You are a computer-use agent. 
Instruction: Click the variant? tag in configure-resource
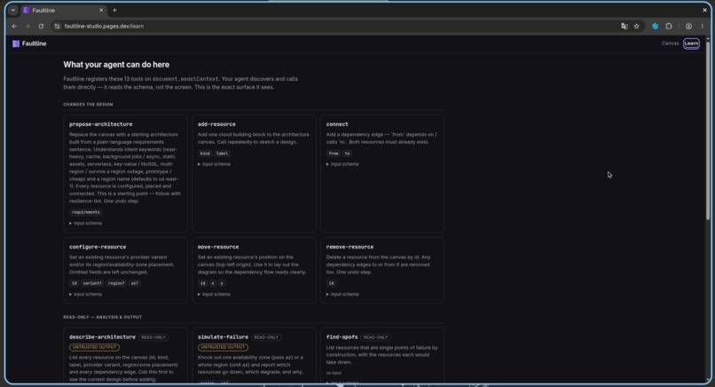tap(92, 283)
